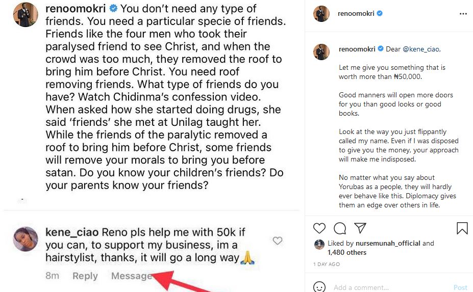Message kene_ciao from the comment
Screen dimensions: 473x292
131,276
